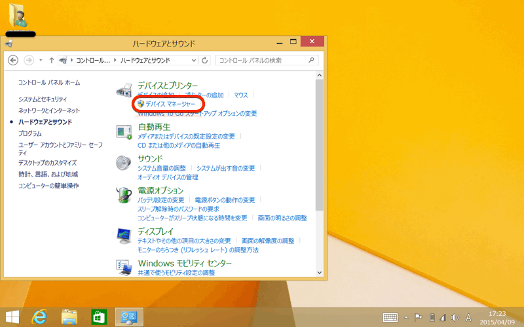524x327 pixels.
Task: Expand the recent locations dropdown arrow
Action: click(41, 60)
